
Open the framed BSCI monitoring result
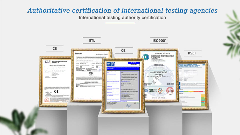click(x=193, y=85)
